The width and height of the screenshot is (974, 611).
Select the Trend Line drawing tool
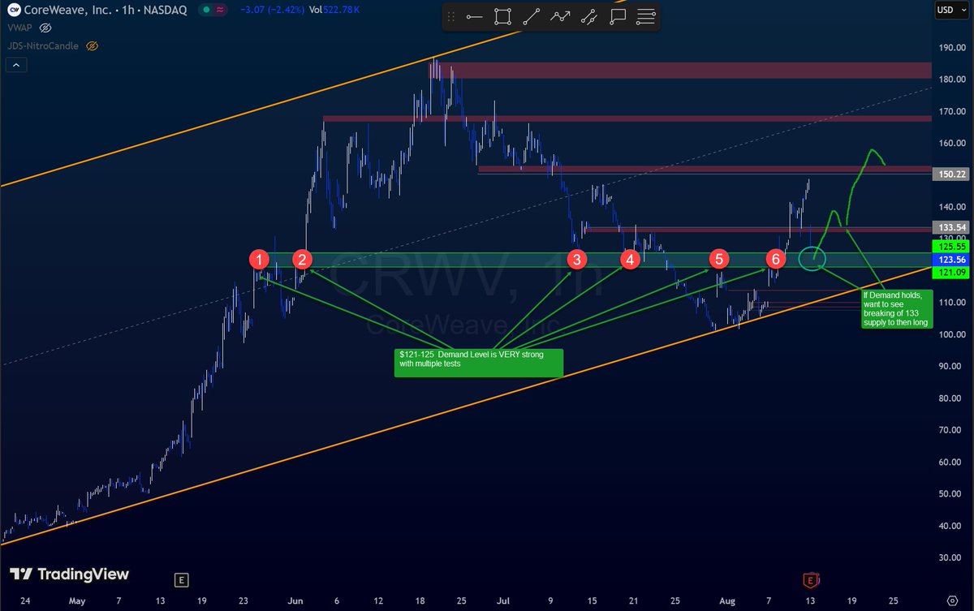tap(531, 16)
